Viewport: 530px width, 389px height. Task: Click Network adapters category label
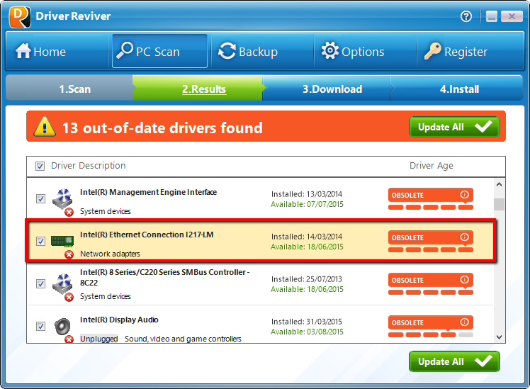(110, 254)
